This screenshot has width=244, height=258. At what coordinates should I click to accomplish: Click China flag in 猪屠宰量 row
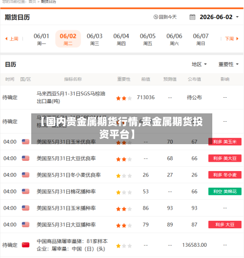click(25, 245)
